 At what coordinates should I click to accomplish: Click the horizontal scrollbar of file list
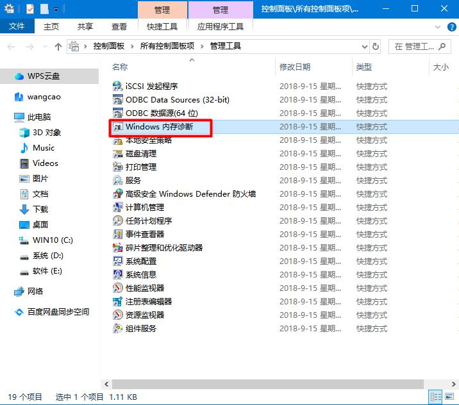tap(256, 383)
